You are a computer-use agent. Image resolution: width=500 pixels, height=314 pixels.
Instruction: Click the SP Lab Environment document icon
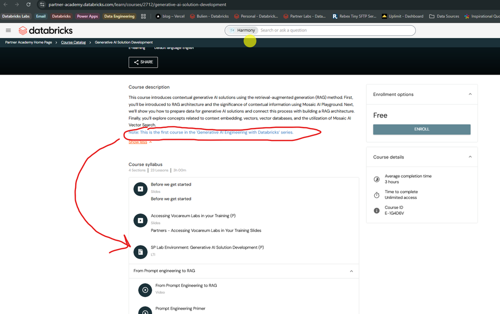coord(140,252)
